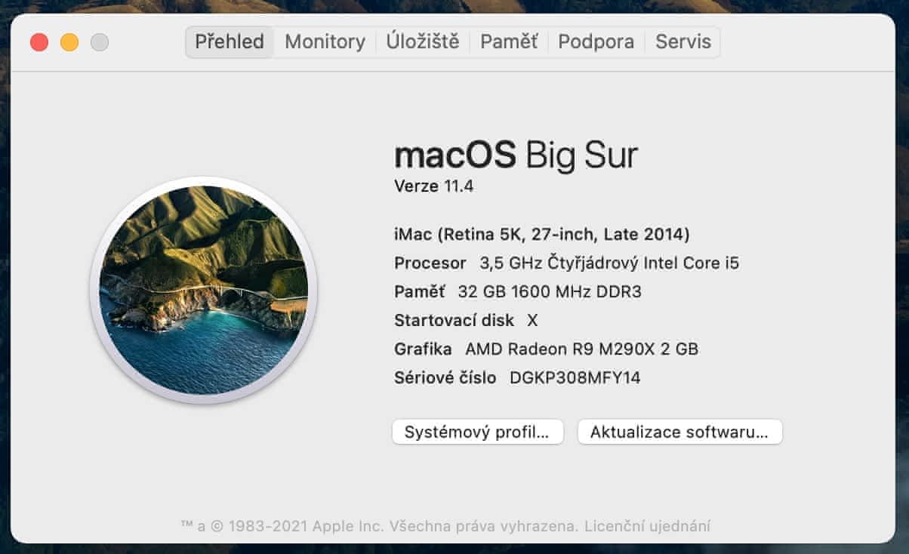Click the Paměť 32 GB DDR3 line
The height and width of the screenshot is (554, 909).
coord(517,291)
